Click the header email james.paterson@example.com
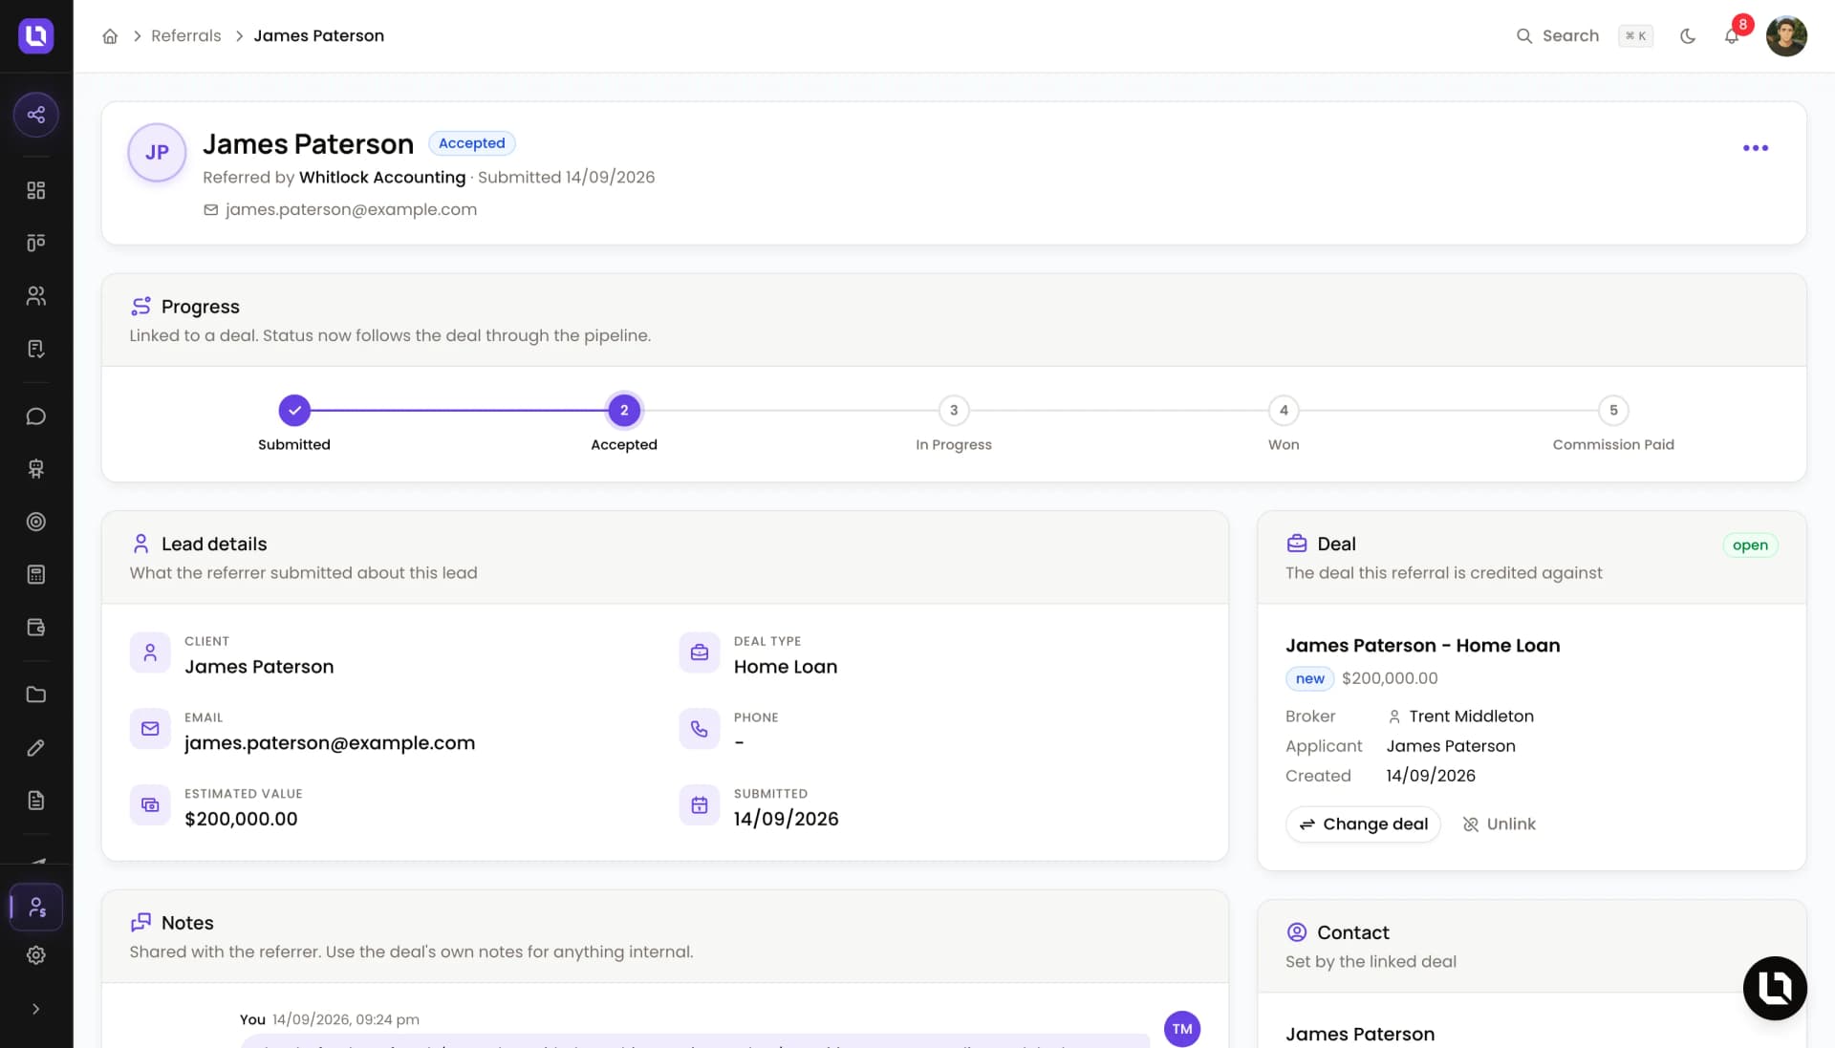The width and height of the screenshot is (1835, 1048). pyautogui.click(x=351, y=209)
